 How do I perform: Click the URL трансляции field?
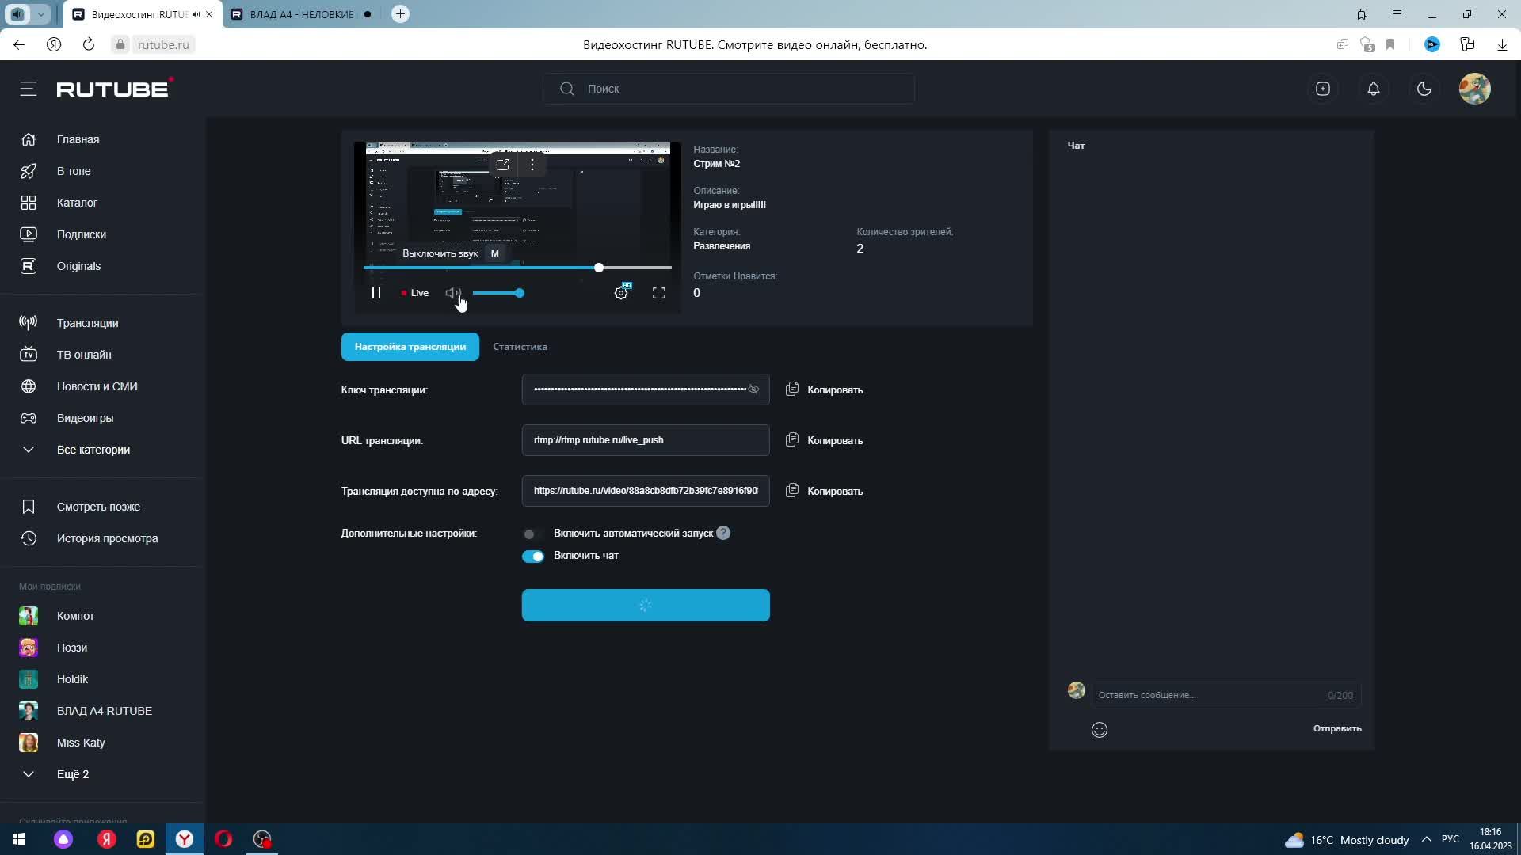[646, 440]
